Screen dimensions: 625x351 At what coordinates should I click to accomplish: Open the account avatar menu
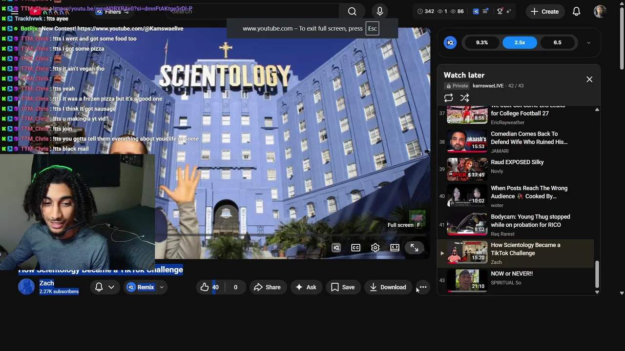(x=600, y=11)
